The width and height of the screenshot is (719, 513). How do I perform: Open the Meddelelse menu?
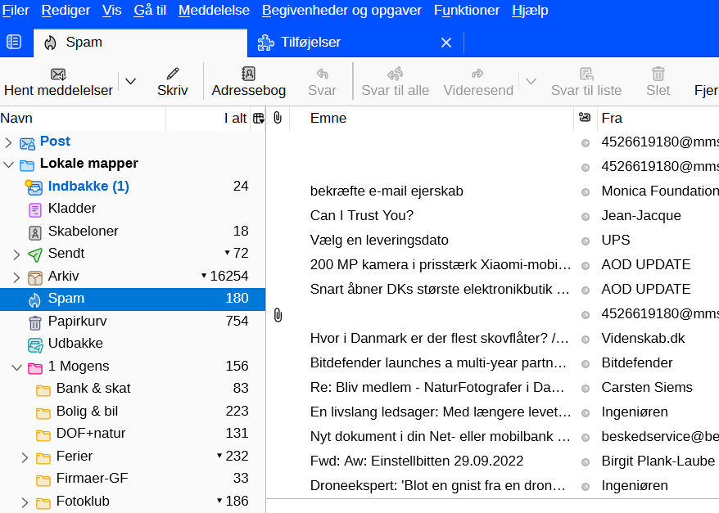[x=214, y=10]
